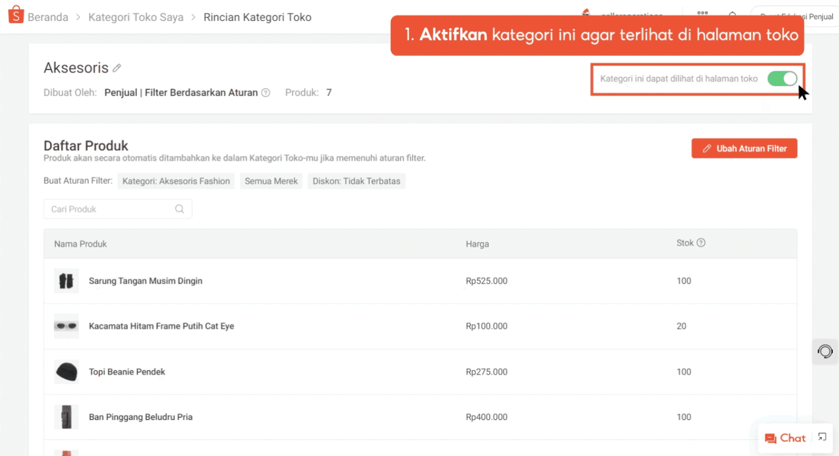Open the Shopee logo home icon
Image resolution: width=839 pixels, height=456 pixels.
(16, 15)
